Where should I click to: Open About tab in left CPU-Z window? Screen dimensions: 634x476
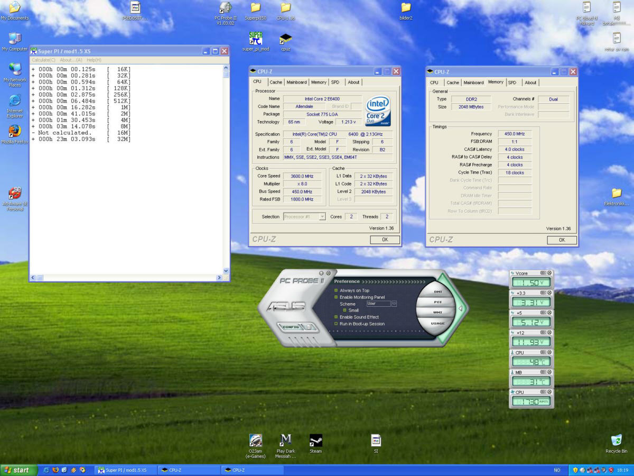[x=353, y=82]
